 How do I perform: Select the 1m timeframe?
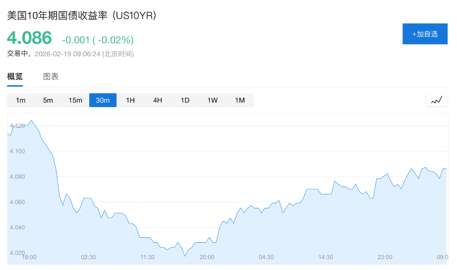point(21,100)
